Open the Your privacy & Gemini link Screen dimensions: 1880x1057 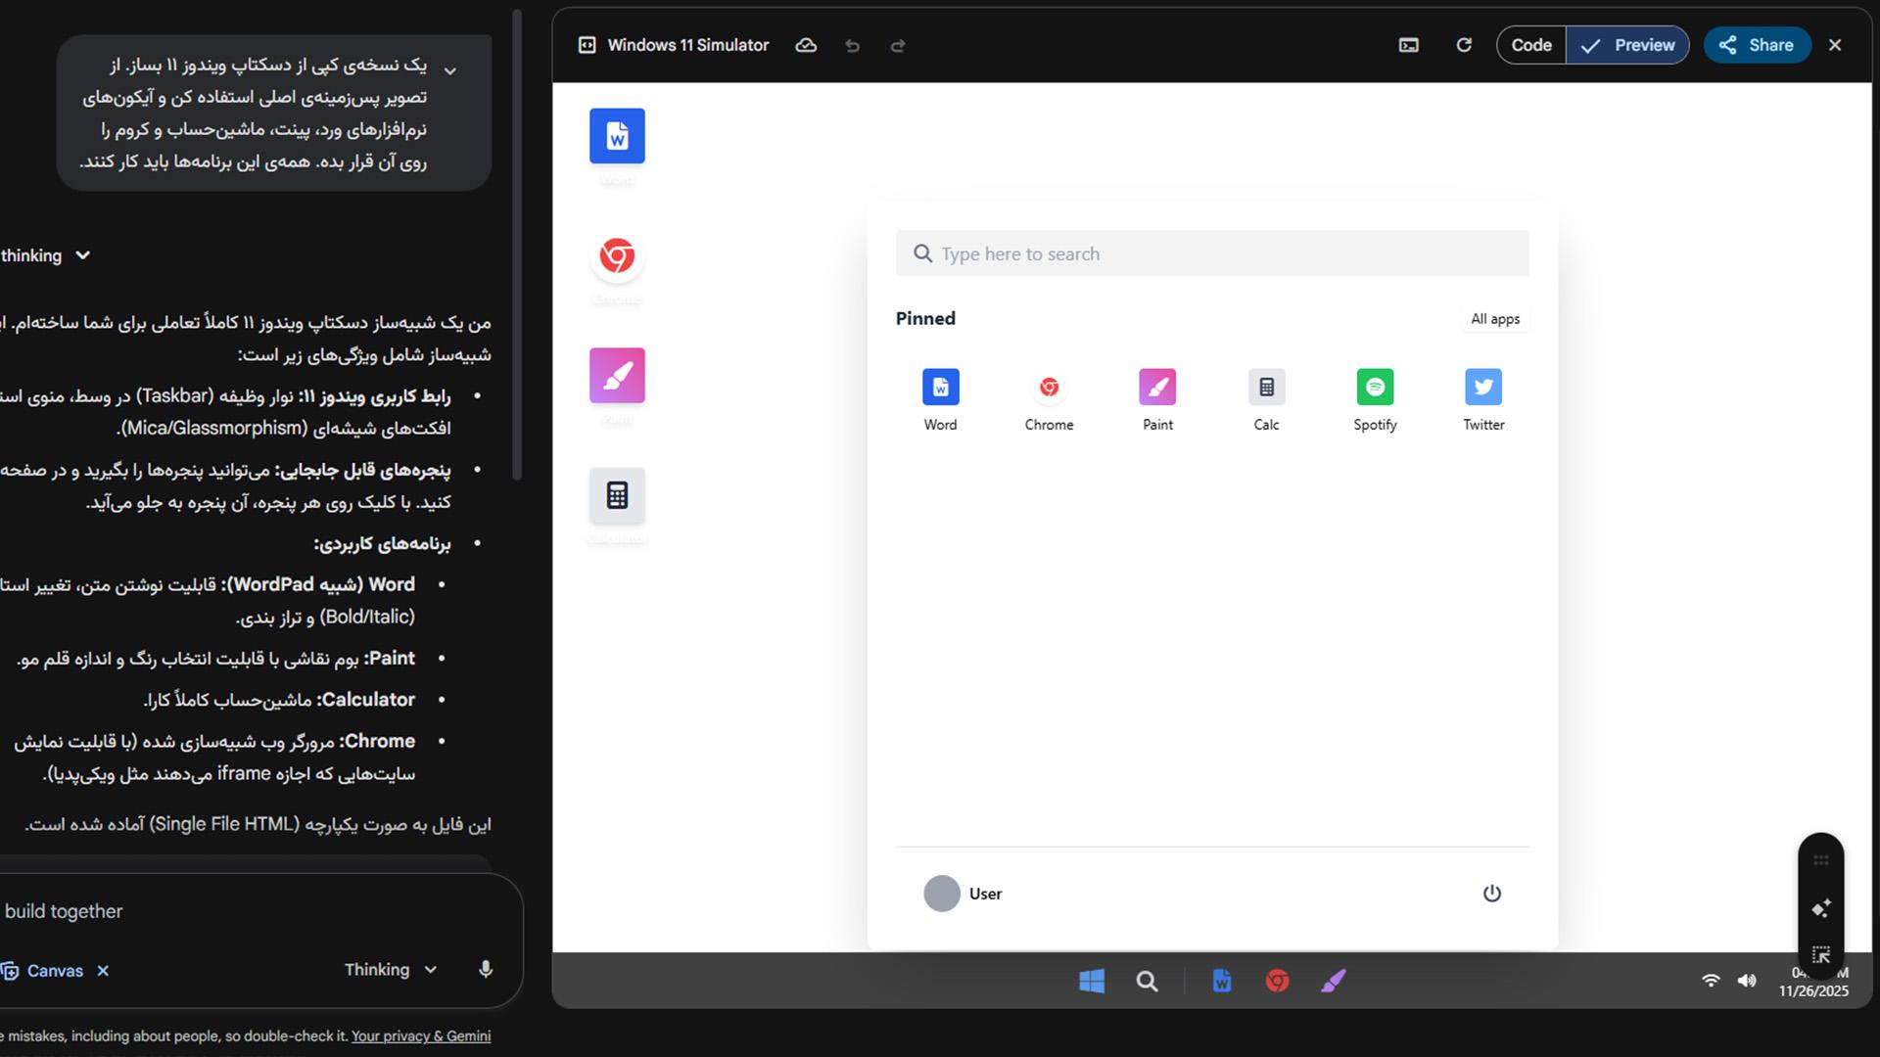tap(421, 1036)
